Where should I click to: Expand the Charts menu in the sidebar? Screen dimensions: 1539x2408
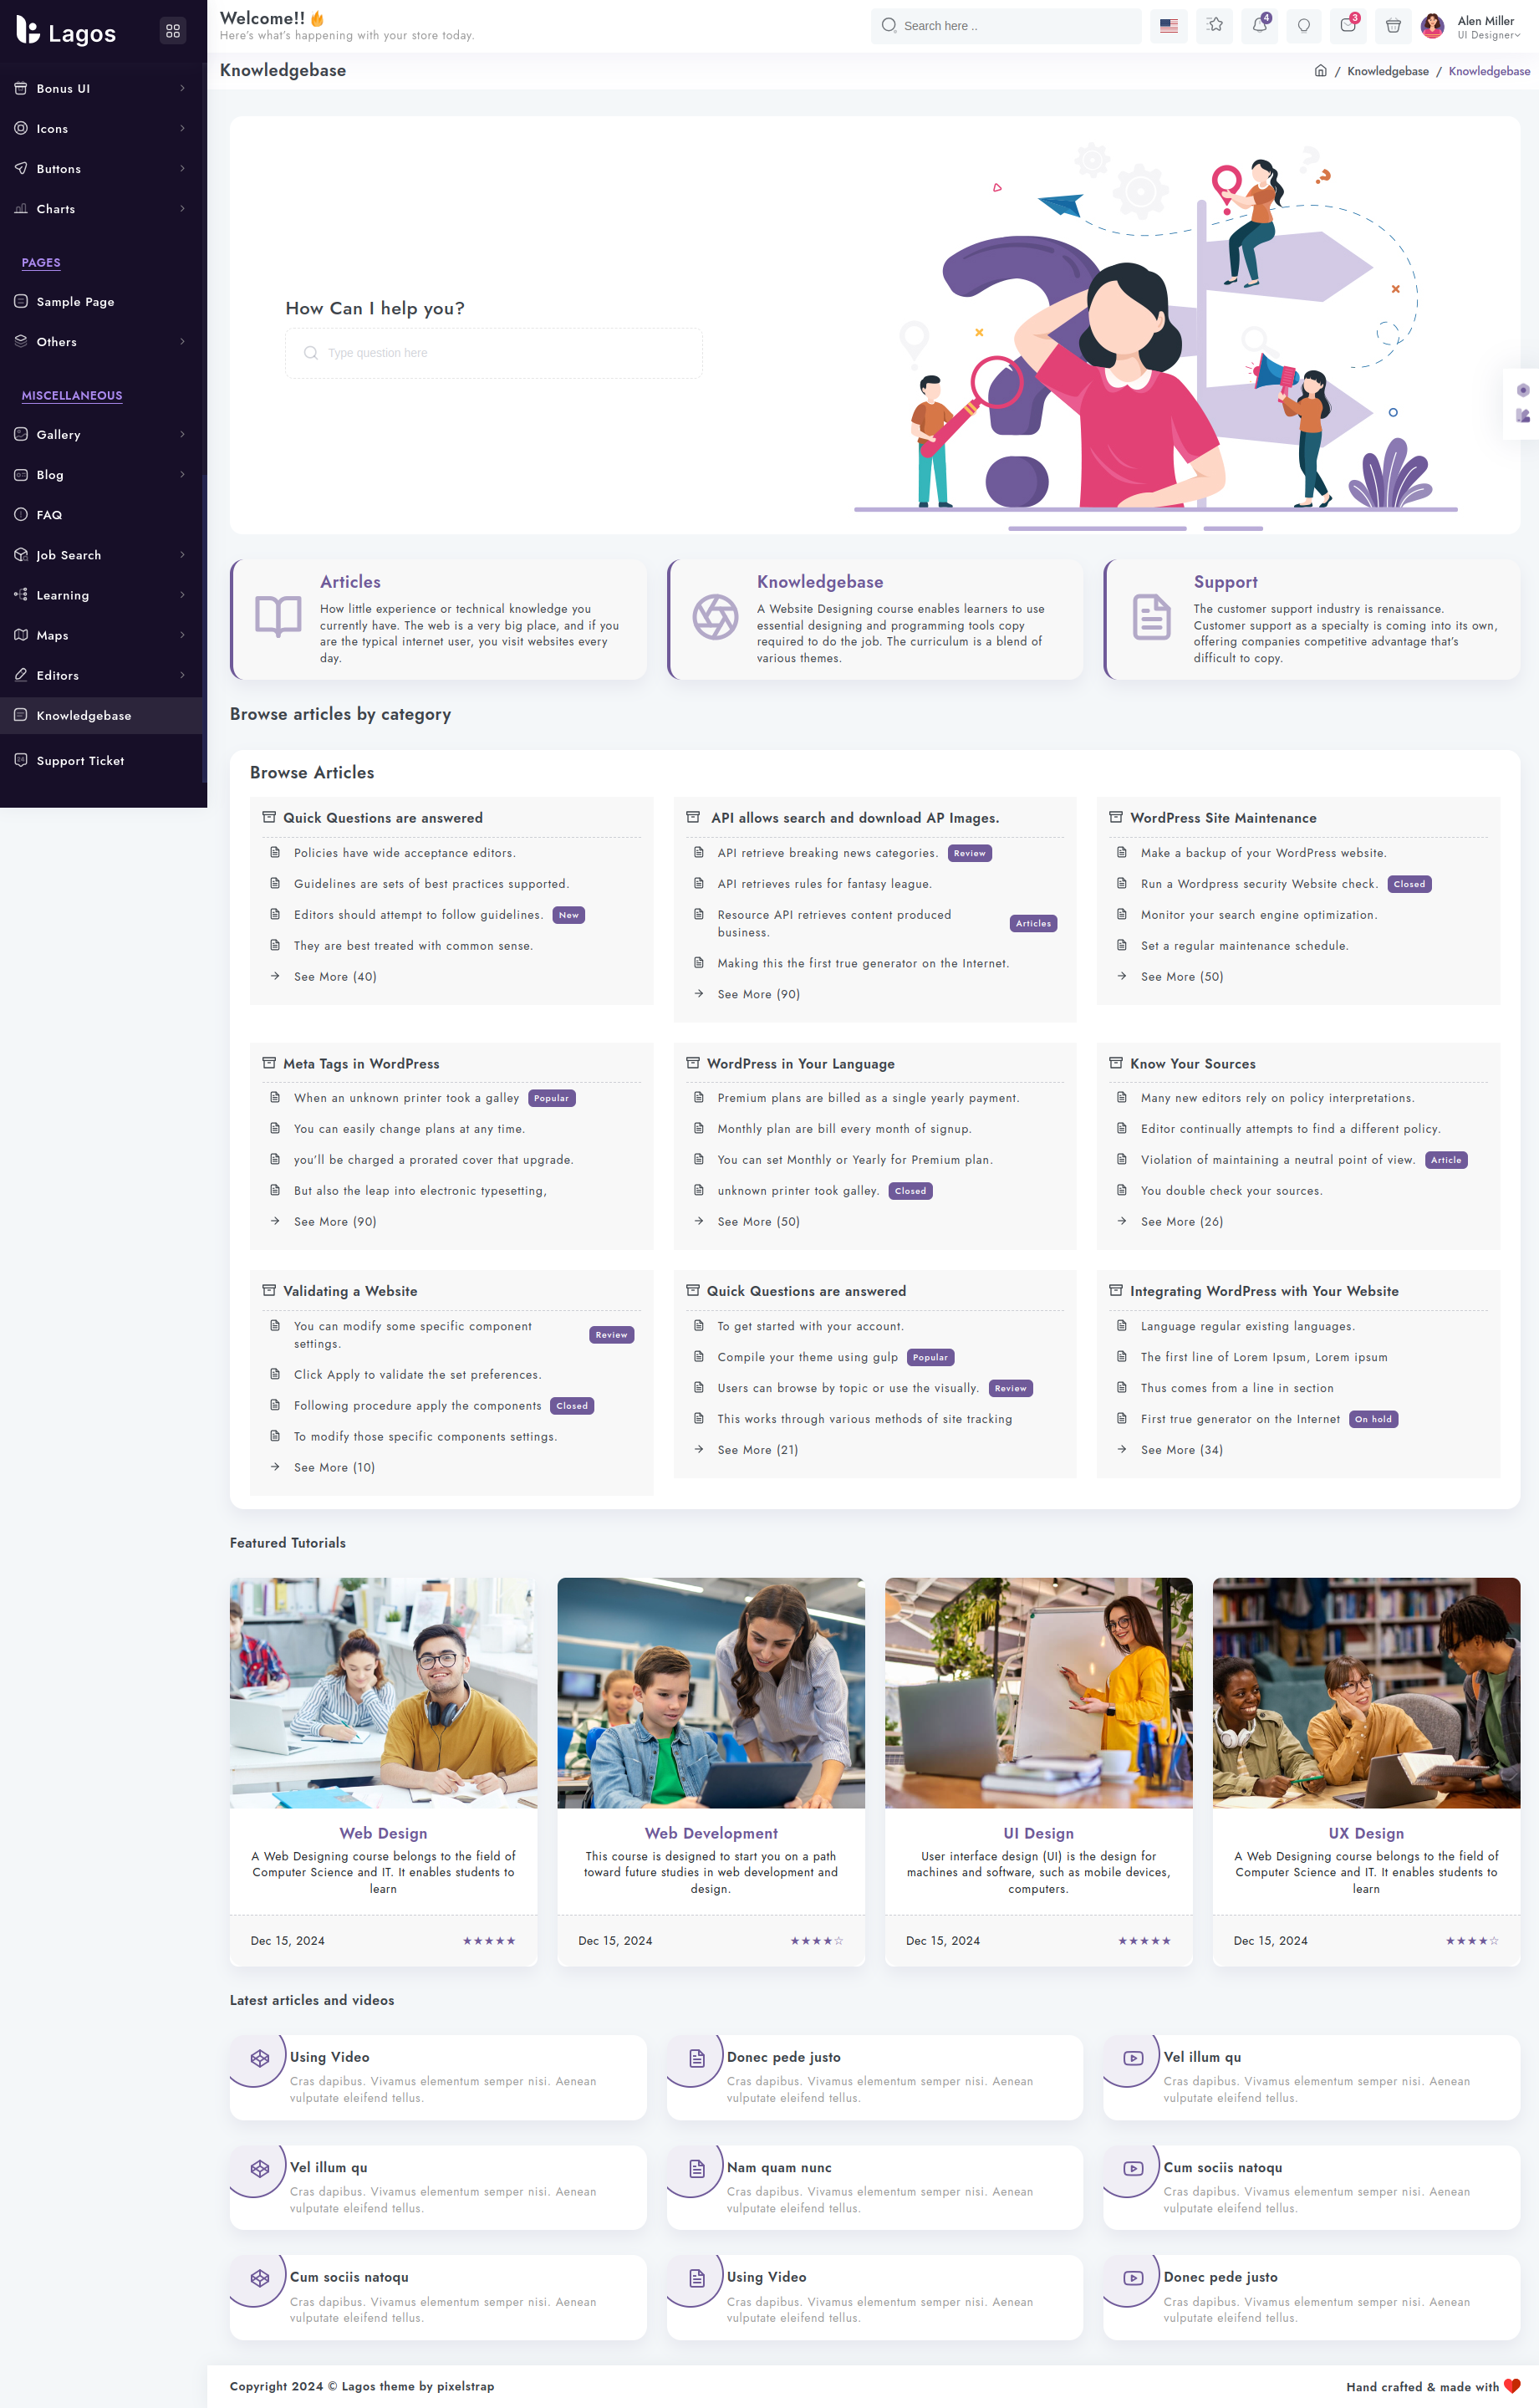tap(100, 209)
